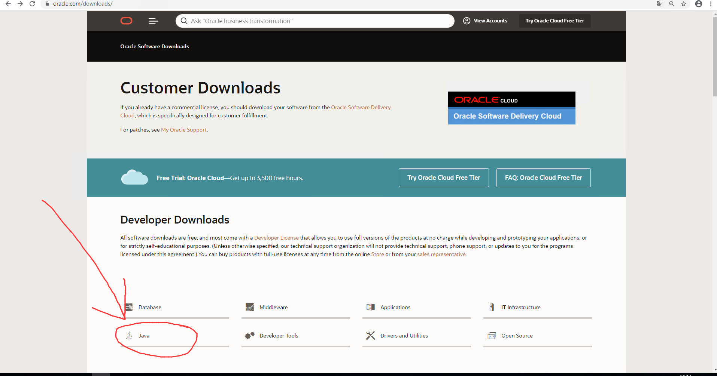Click the Oracle Software Delivery Cloud banner image
This screenshot has height=376, width=717.
[512, 108]
